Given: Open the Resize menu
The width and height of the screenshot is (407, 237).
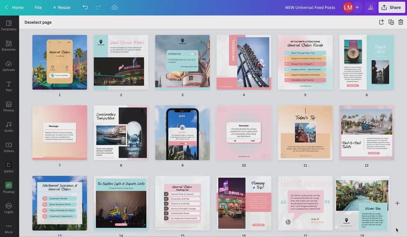Looking at the screenshot, I should pyautogui.click(x=61, y=7).
